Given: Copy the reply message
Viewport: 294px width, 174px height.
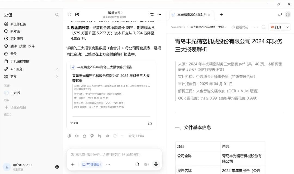Looking at the screenshot, I should (x=69, y=136).
